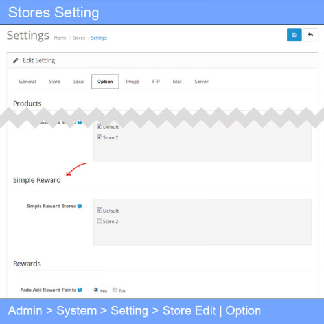Click the pencil icon next to Edit Setting
Screen dimensions: 324x324
click(x=16, y=60)
